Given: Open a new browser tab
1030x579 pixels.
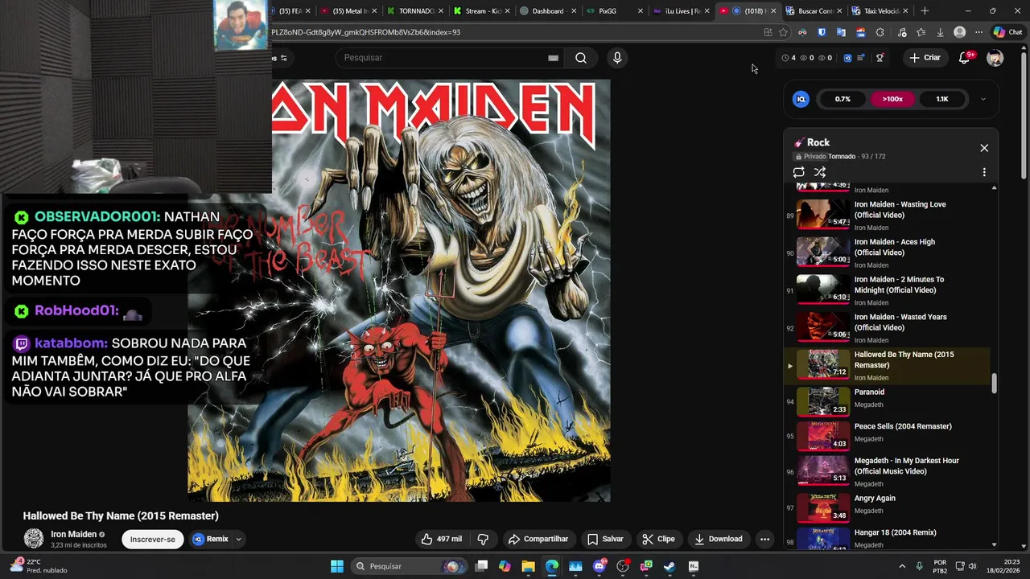Looking at the screenshot, I should click(925, 11).
